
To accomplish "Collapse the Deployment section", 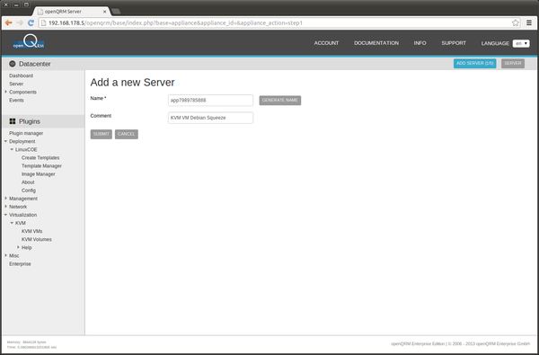I will (x=6, y=141).
